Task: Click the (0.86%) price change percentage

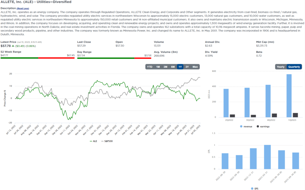Action: click(31, 46)
